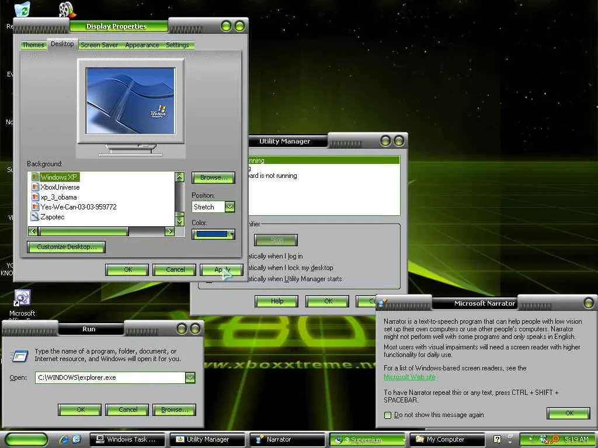The width and height of the screenshot is (598, 448).
Task: Click the second Quick Launch icon beside Internet Explorer
Action: pyautogui.click(x=77, y=439)
